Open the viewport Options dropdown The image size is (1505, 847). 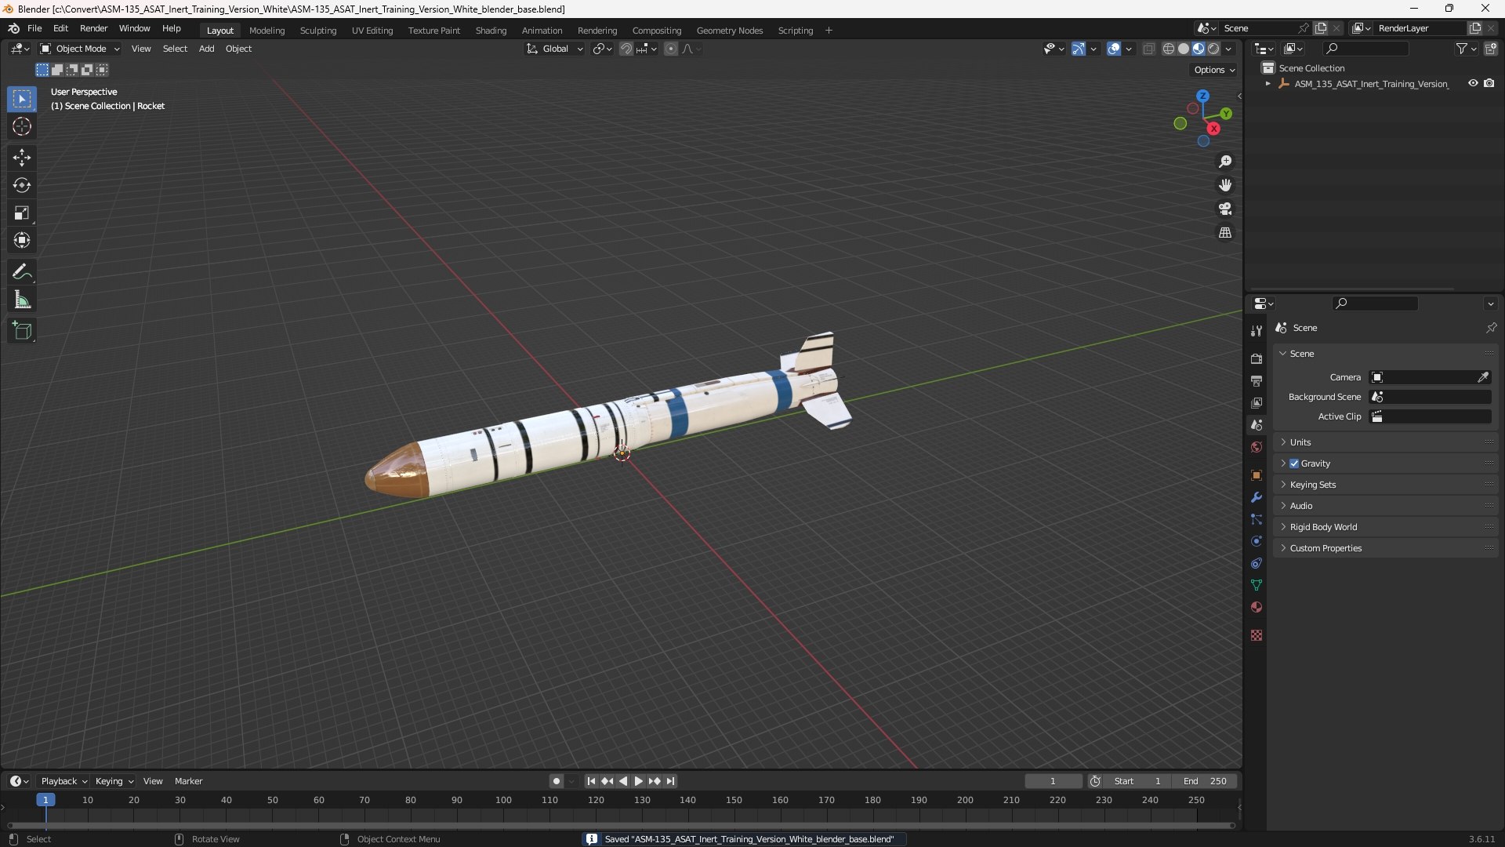(1213, 70)
